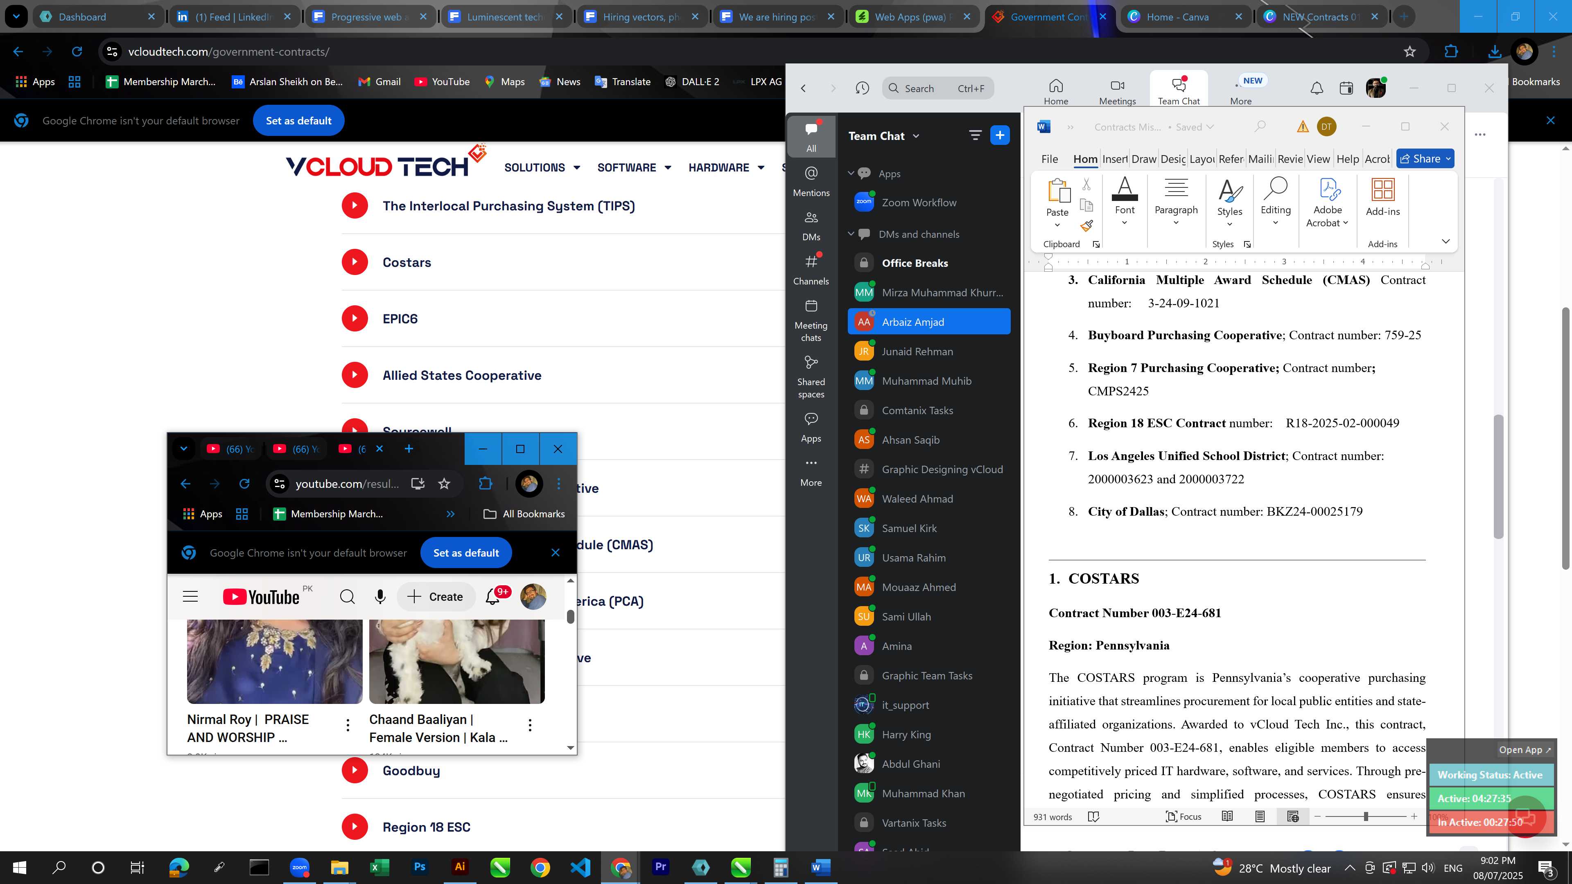Switch to View tab in Word ribbon
Viewport: 1572px width, 884px height.
coord(1318,159)
